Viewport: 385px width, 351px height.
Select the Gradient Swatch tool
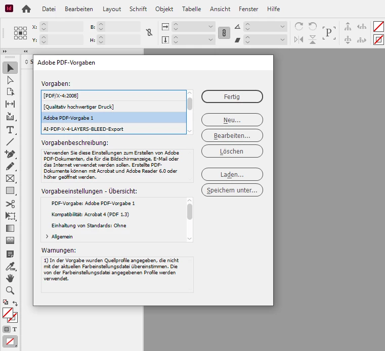point(10,228)
